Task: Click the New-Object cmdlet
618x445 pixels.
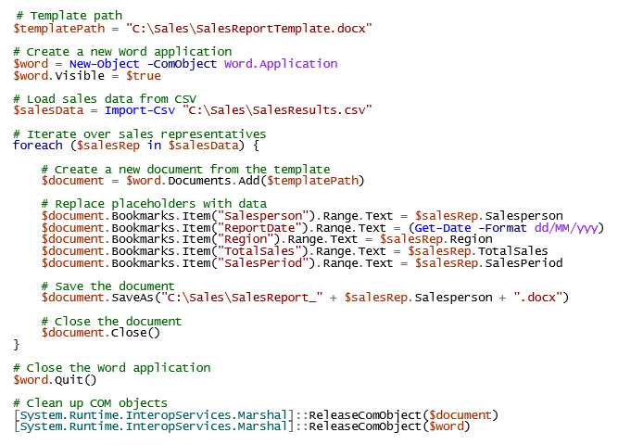Action: click(104, 64)
